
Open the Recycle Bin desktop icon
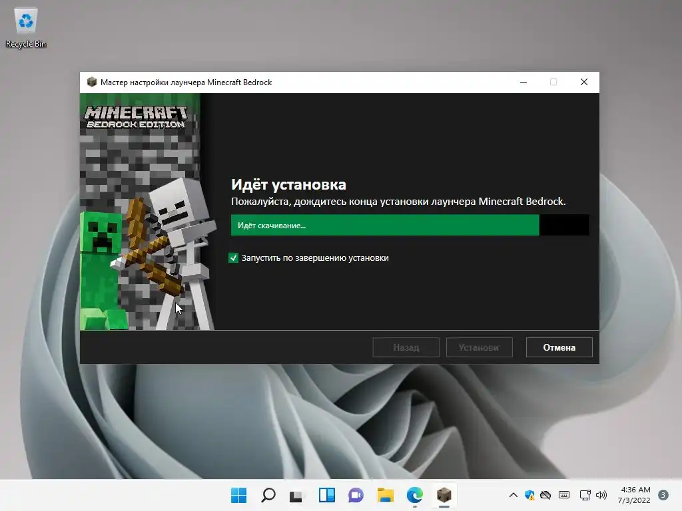tap(26, 28)
